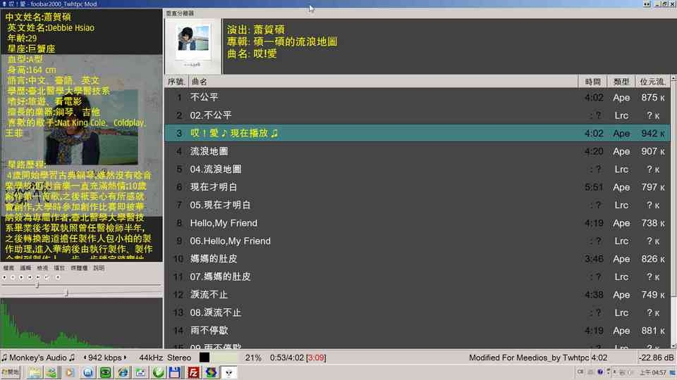Select the row 04.流浪地圖
Image resolution: width=677 pixels, height=380 pixels.
pyautogui.click(x=417, y=170)
